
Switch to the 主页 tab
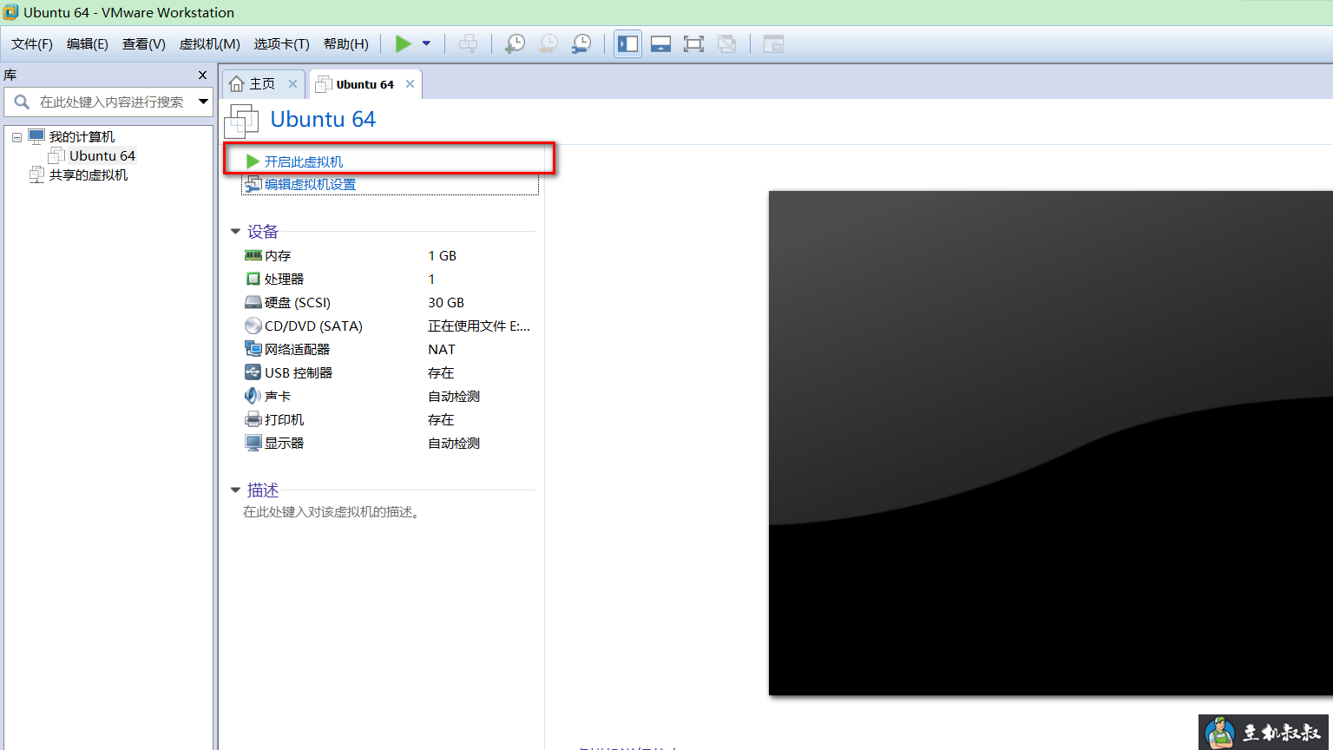[x=262, y=83]
